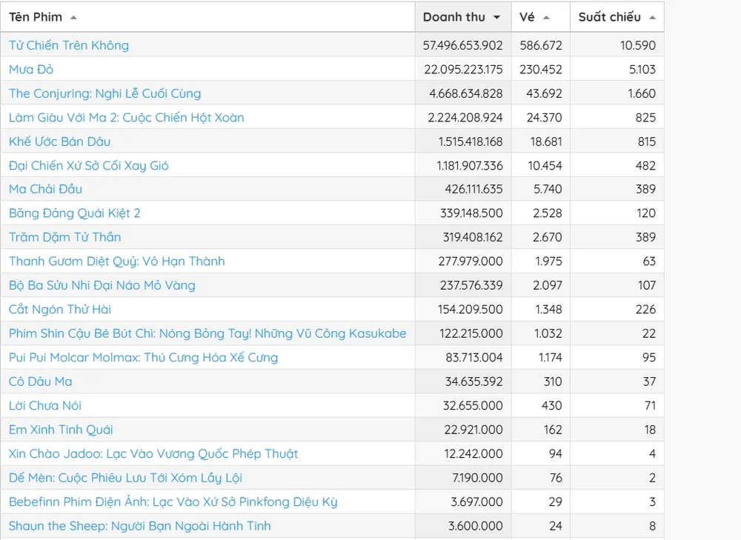Open Tử Chiến Trên Không movie link
741x540 pixels.
[x=69, y=45]
